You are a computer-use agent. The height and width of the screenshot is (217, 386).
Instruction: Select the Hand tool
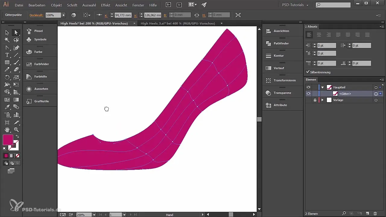[x=7, y=130]
